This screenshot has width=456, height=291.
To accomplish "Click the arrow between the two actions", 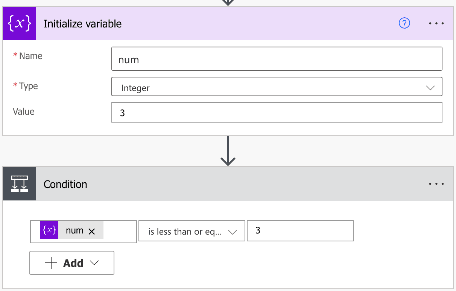I will [x=228, y=152].
